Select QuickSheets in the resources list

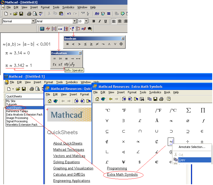point(25,108)
